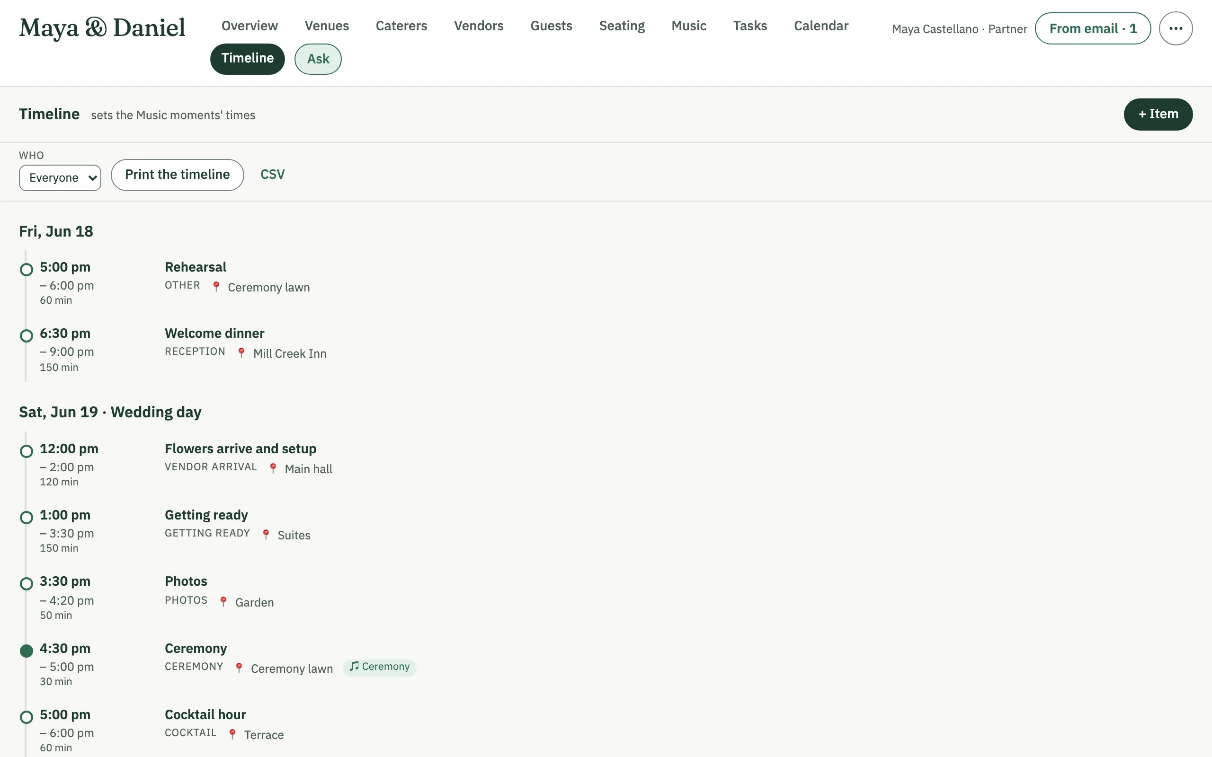Open the Who filter dropdown set to Everyone

(60, 178)
